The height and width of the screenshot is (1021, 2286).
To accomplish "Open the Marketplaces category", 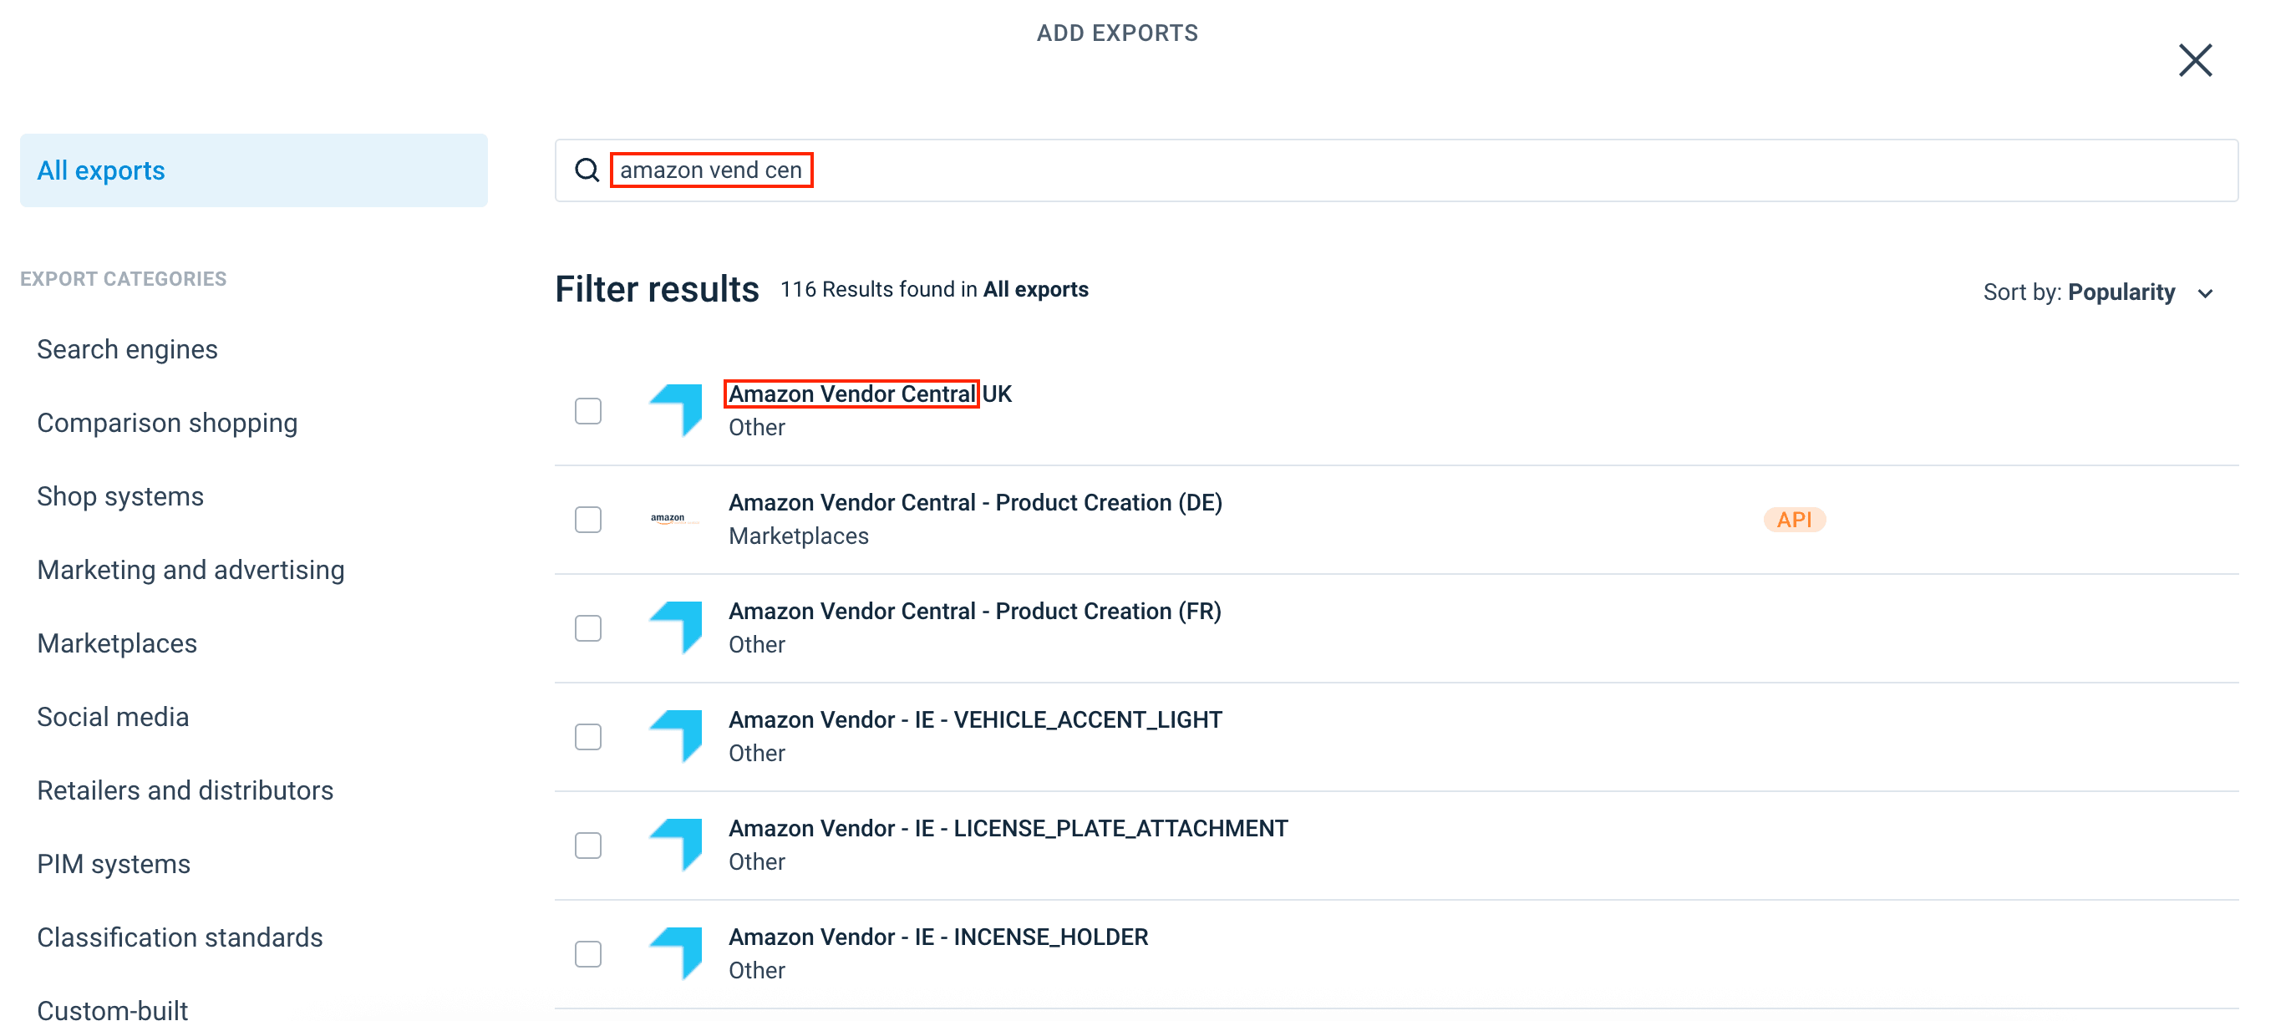I will (x=117, y=643).
